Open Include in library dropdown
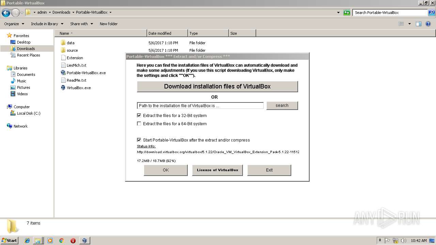This screenshot has width=436, height=245. pos(47,24)
